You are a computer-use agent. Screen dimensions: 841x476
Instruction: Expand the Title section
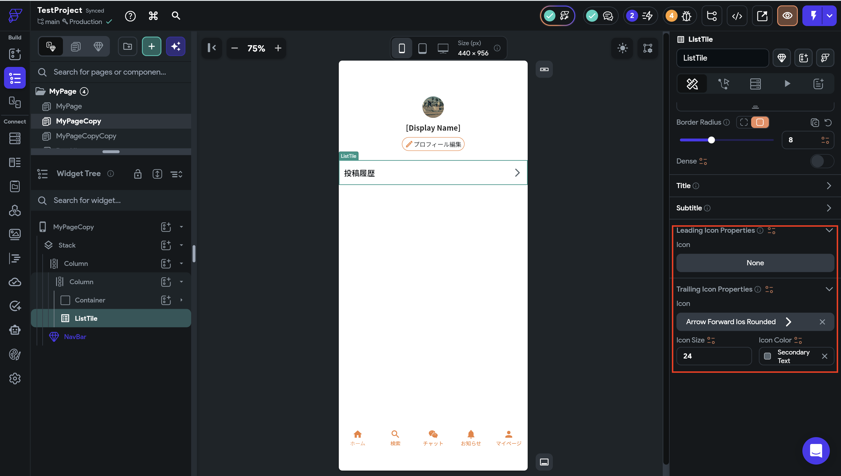pyautogui.click(x=829, y=186)
